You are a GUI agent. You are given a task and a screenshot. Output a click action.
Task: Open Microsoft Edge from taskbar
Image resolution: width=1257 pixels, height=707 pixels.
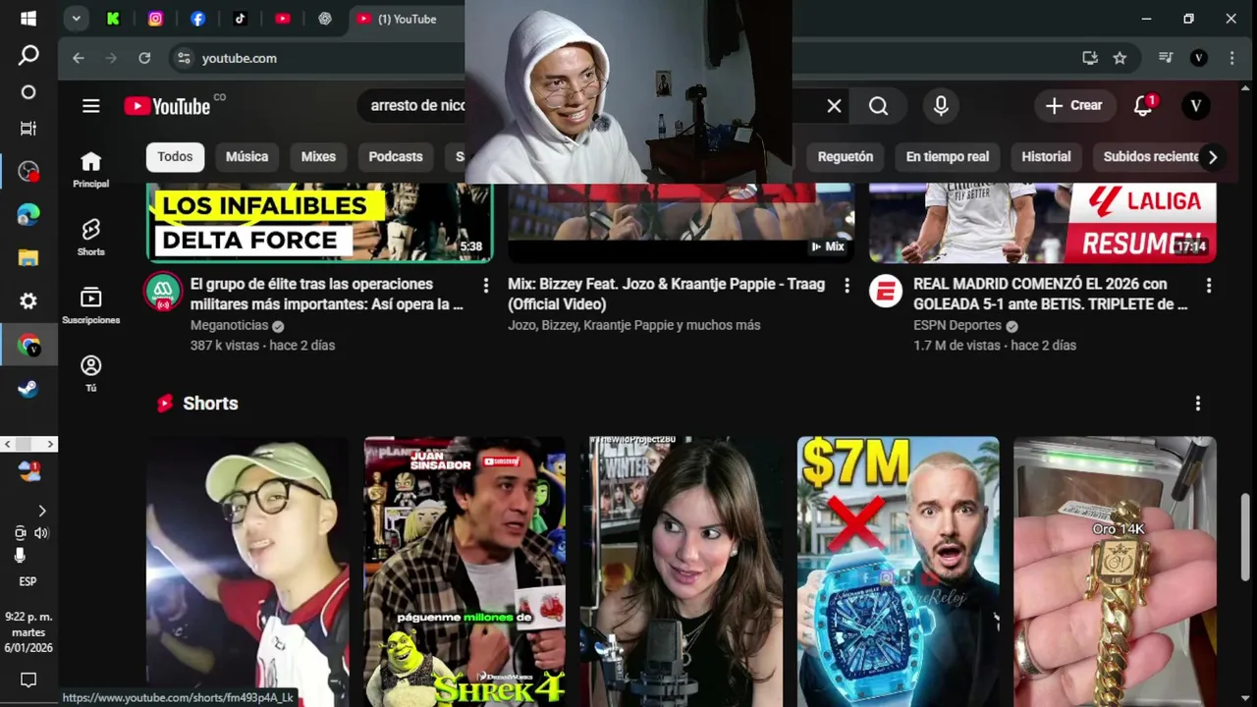[x=28, y=215]
